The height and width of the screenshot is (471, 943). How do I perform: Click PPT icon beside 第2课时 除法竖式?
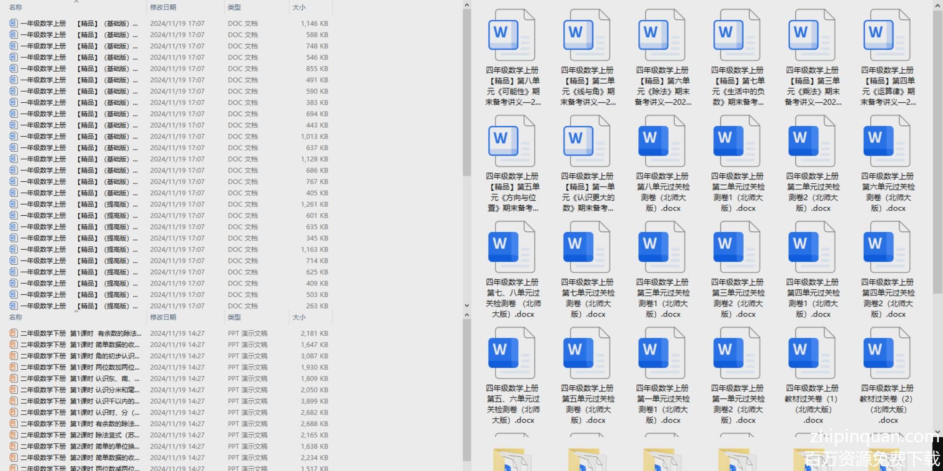pyautogui.click(x=13, y=435)
